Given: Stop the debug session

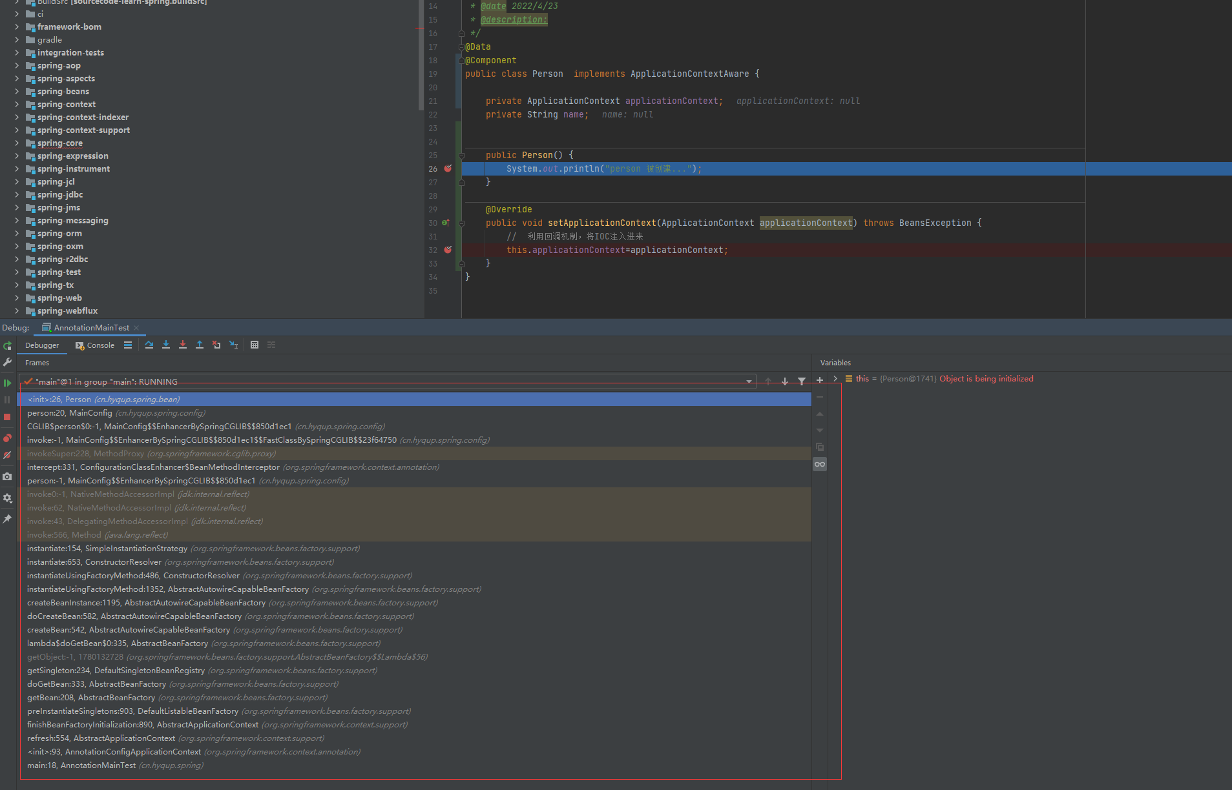Looking at the screenshot, I should pos(7,417).
